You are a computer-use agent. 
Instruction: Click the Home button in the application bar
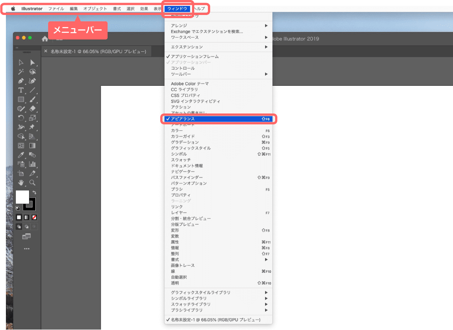(45, 39)
